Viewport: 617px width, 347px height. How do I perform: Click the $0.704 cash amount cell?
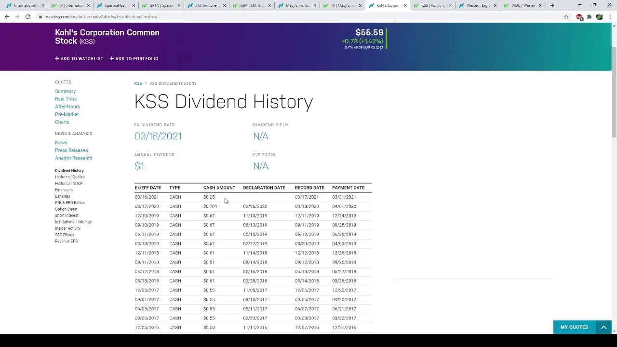point(210,206)
